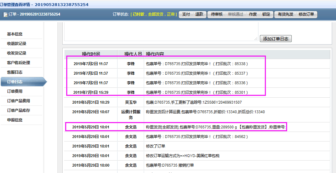
Task: Open 申报信息 in the sidebar
Action: 15,120
